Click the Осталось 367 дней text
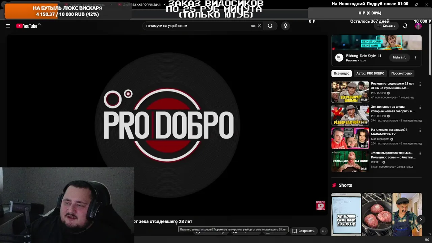This screenshot has width=432, height=243. 370,21
